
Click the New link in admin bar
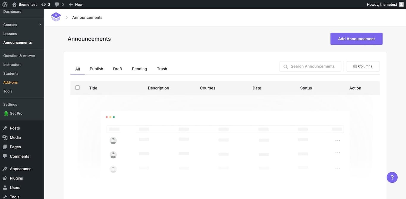click(79, 4)
